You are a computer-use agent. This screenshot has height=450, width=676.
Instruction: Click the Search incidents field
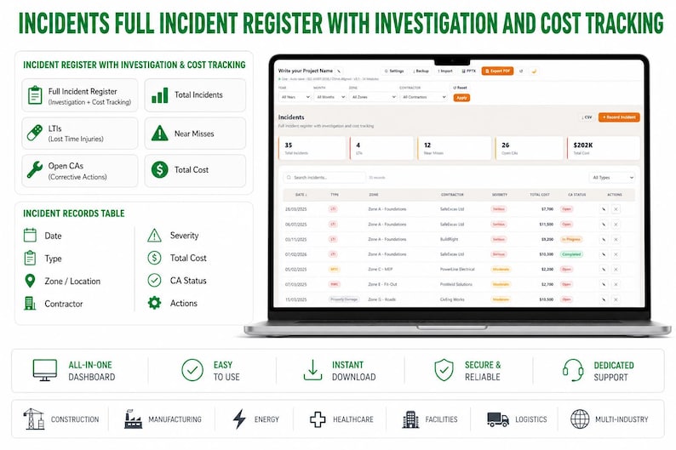324,178
